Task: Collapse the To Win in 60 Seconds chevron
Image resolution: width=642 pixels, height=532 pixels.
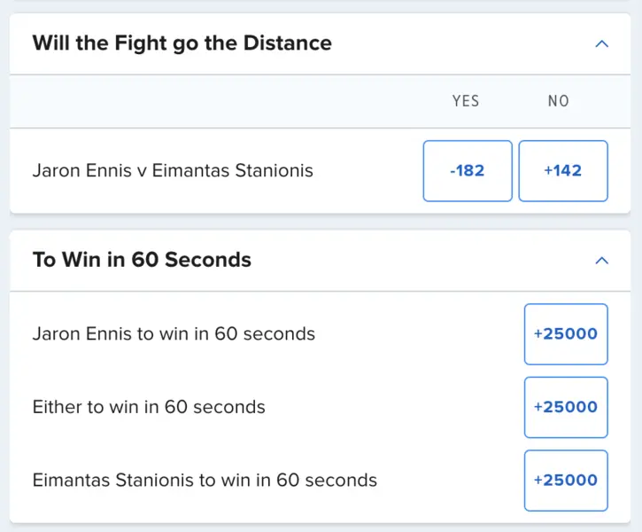Action: click(602, 260)
